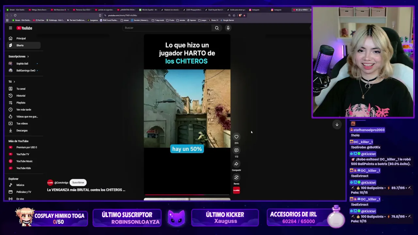Explore Películas y TV category
418x235 pixels.
(x=24, y=192)
